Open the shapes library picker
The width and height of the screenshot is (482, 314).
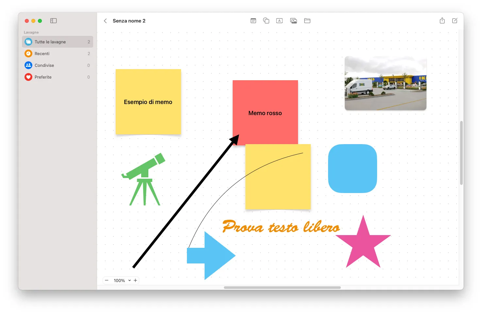[x=266, y=21]
